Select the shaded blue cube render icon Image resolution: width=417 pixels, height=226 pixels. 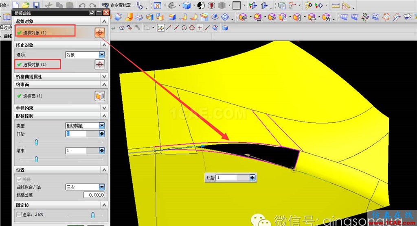coord(187,5)
